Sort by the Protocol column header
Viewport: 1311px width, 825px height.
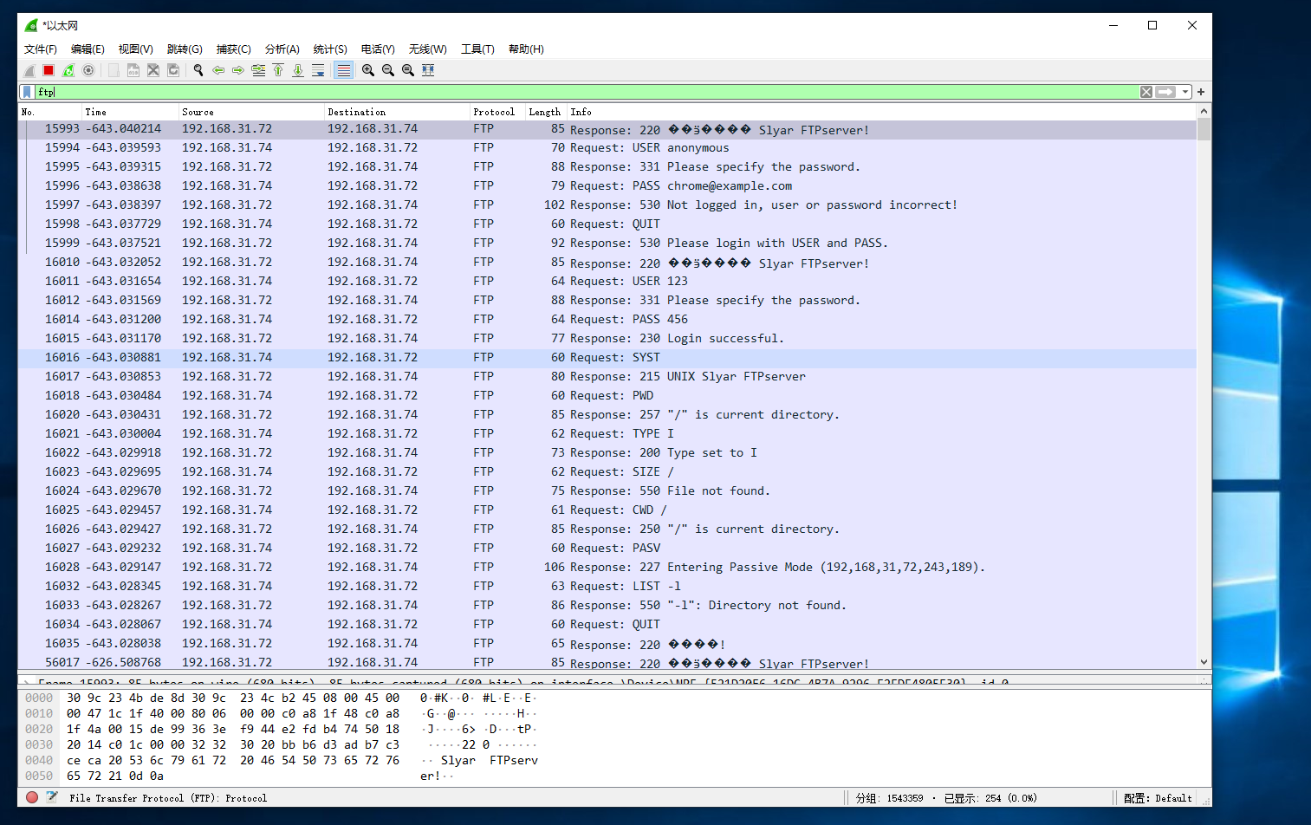(x=497, y=112)
